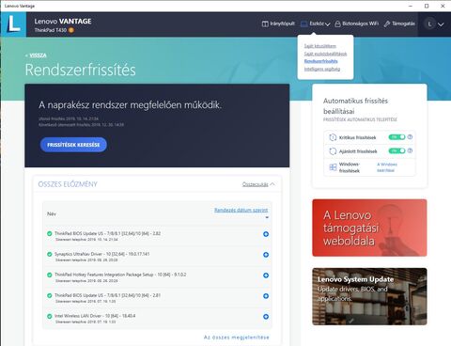Image resolution: width=451 pixels, height=346 pixels.
Task: Click orange badge next to ThinkPad T430
Action: (71, 30)
